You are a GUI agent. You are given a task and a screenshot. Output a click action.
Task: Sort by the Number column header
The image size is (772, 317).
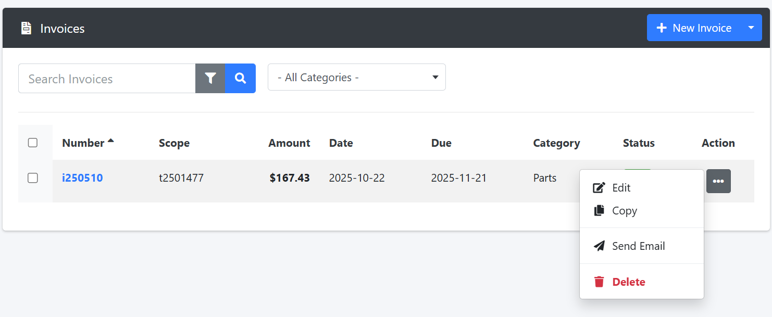tap(83, 143)
